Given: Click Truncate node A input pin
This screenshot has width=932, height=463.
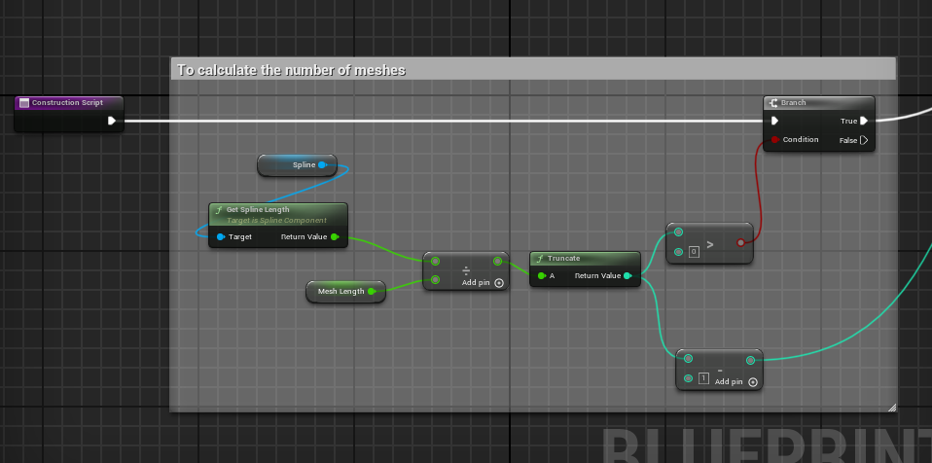Looking at the screenshot, I should click(x=541, y=276).
